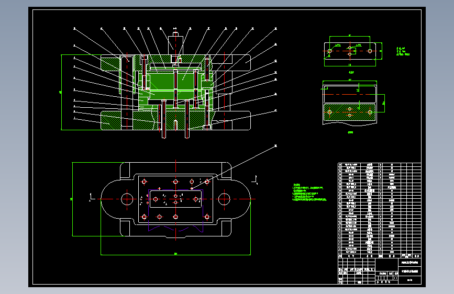Click the vertical dimension left of plan view
This screenshot has width=454, height=294.
pos(72,199)
